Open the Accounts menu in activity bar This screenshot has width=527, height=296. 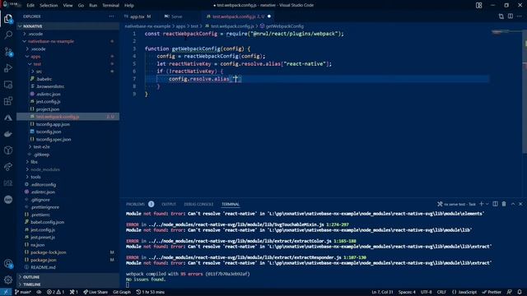[8, 264]
